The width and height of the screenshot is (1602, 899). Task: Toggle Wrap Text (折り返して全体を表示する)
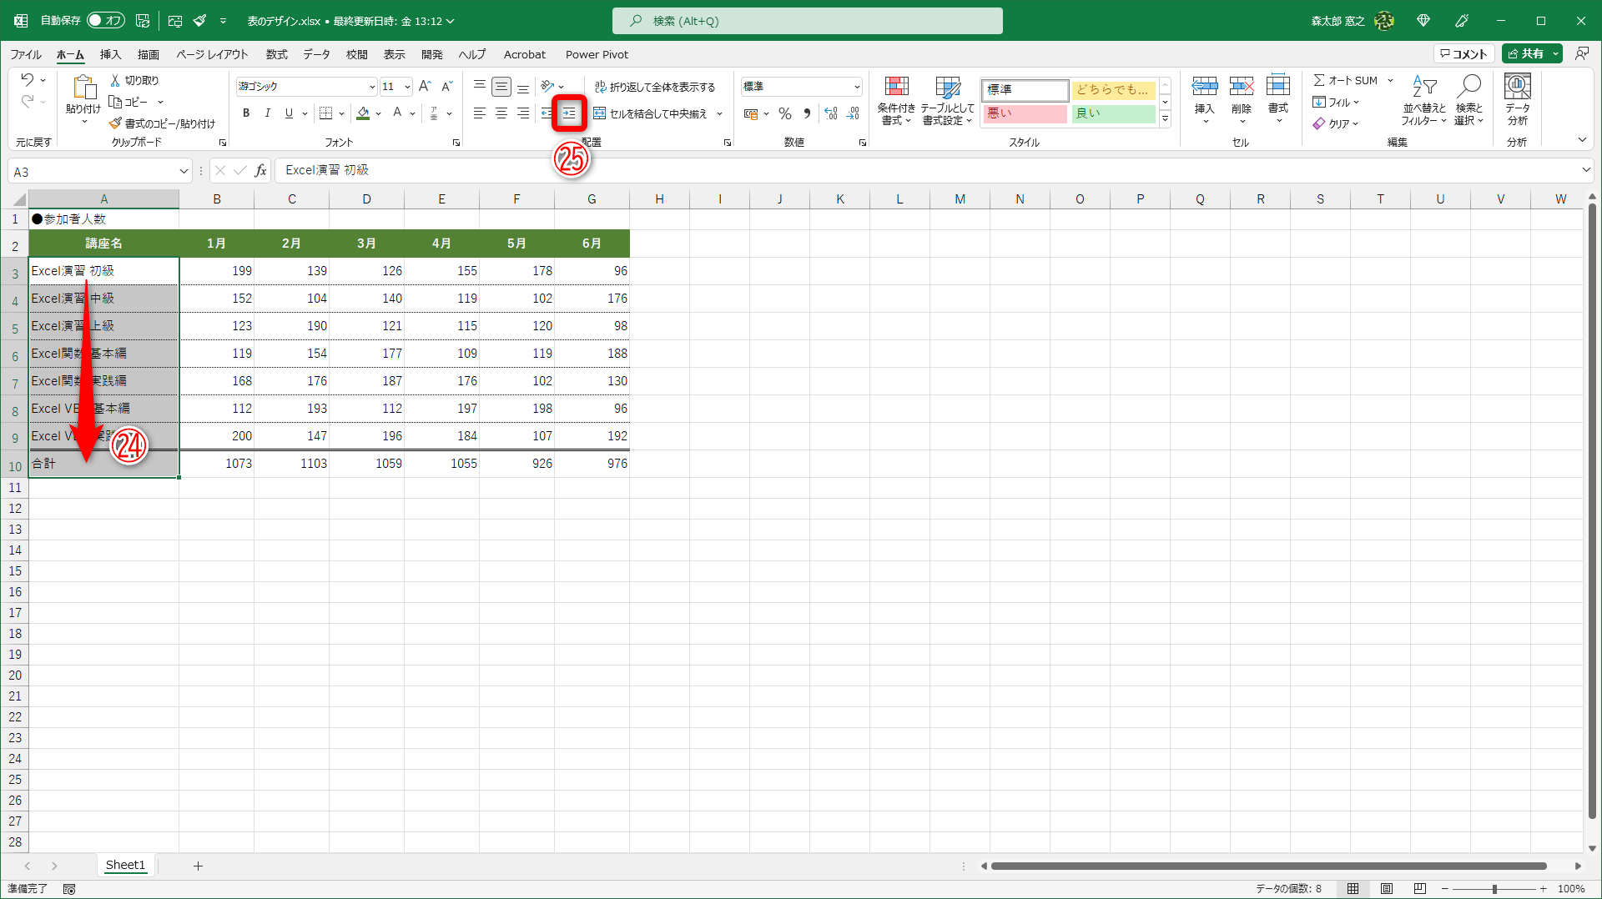[655, 87]
